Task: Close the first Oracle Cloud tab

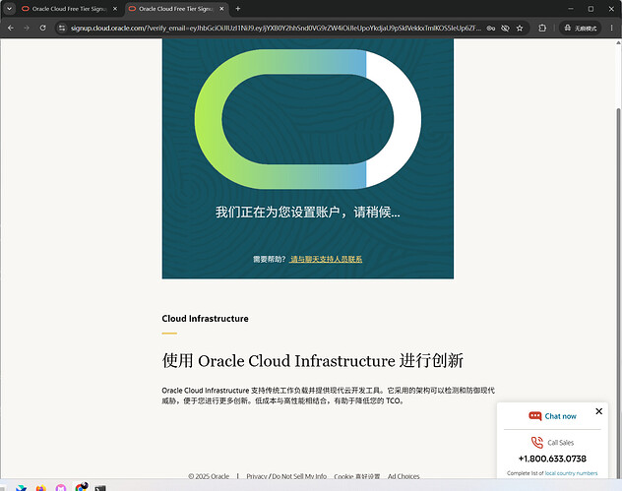Action: pos(115,8)
